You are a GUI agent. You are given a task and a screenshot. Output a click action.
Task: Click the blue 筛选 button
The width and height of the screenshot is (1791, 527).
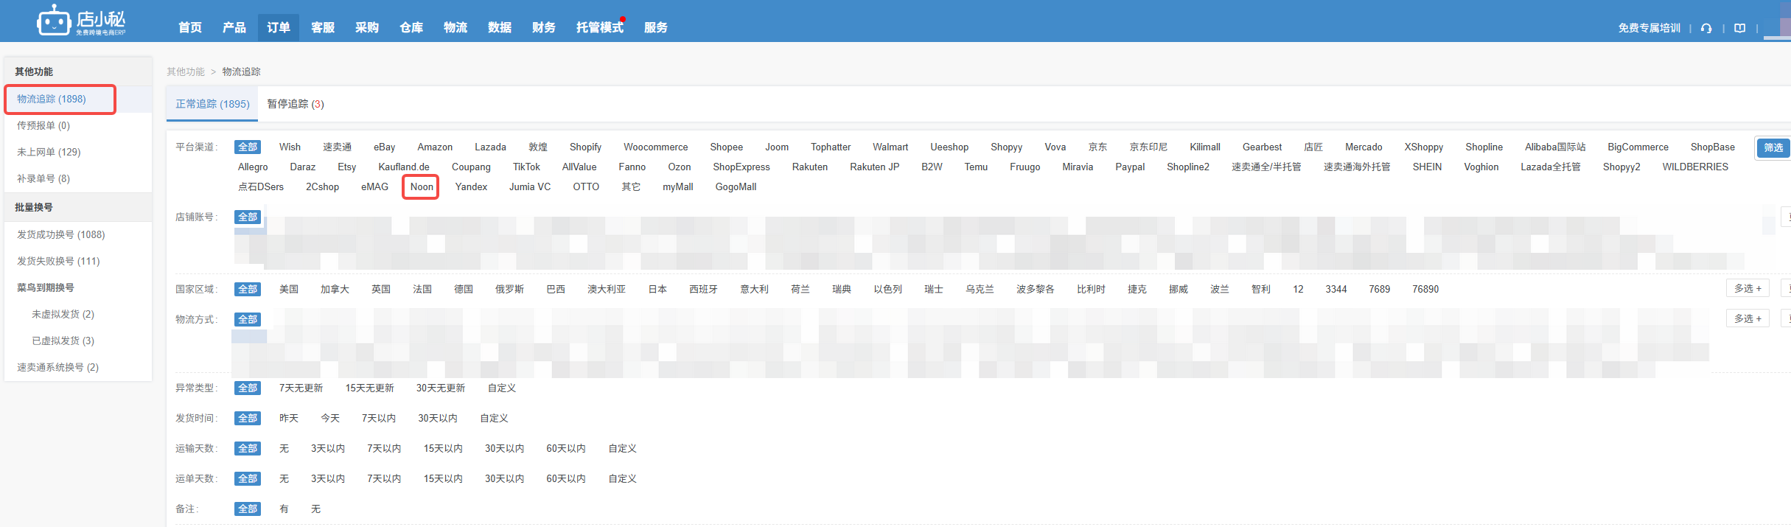click(x=1773, y=147)
